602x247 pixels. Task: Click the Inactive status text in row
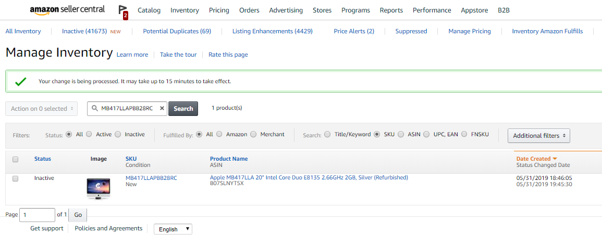[44, 178]
